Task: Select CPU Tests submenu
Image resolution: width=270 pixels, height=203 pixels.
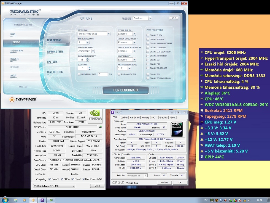Action: click(x=52, y=62)
